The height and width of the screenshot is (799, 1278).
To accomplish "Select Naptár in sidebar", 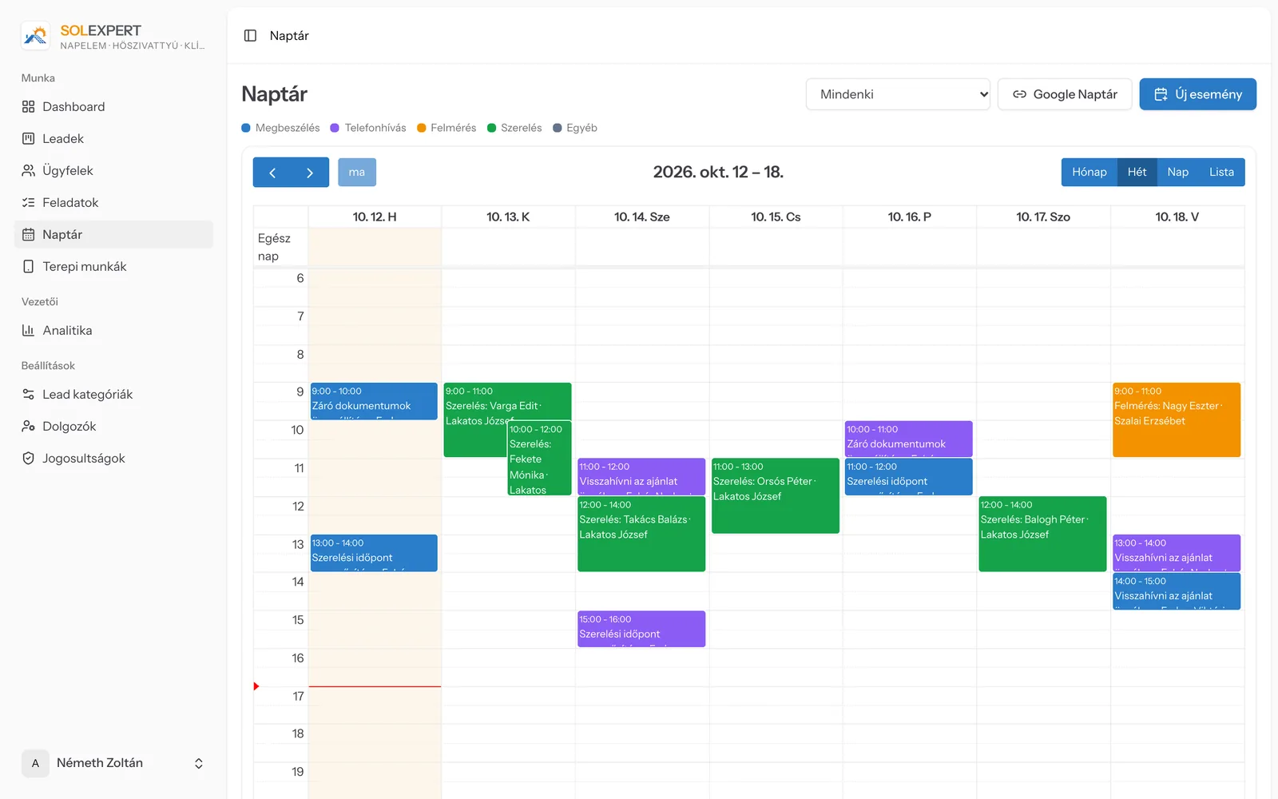I will [113, 235].
